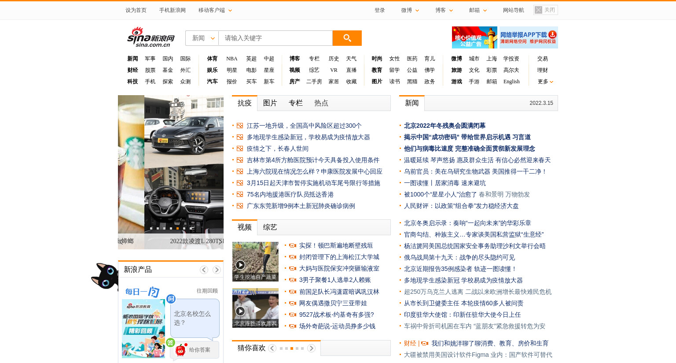The height and width of the screenshot is (363, 676).
Task: Open the car exterior slideshow image
Action: click(x=184, y=131)
